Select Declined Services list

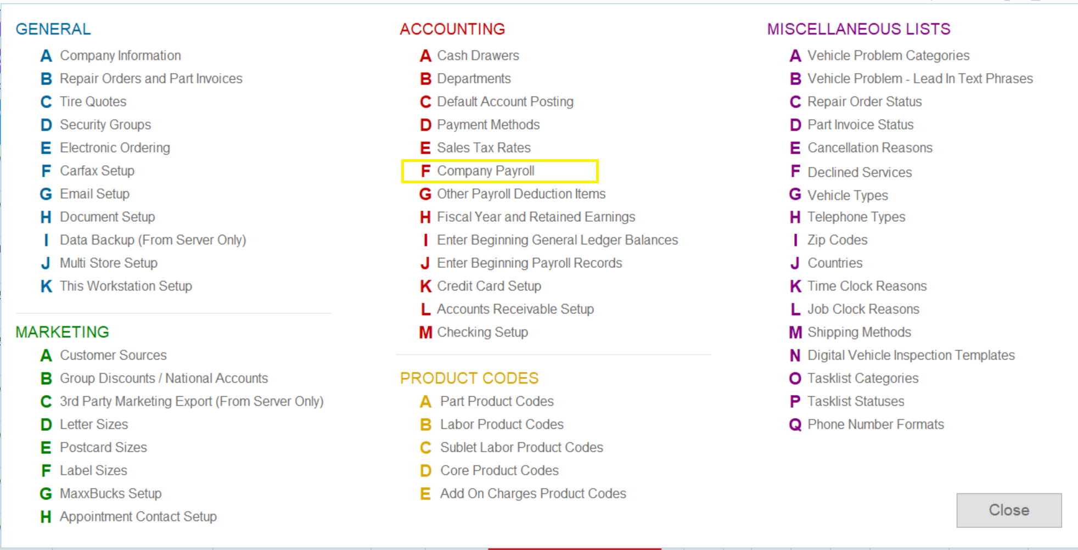[x=860, y=172]
